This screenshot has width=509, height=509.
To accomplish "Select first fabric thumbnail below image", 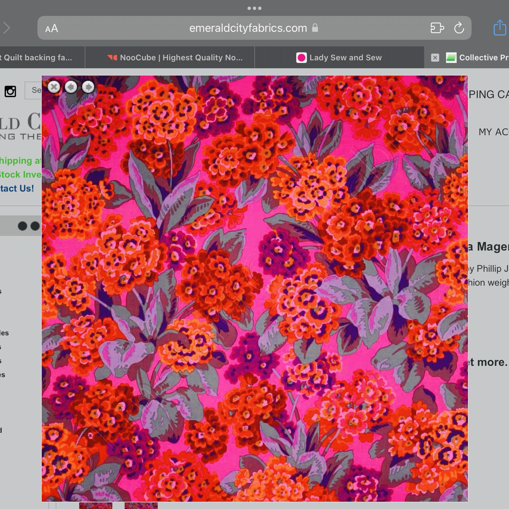I will point(95,505).
